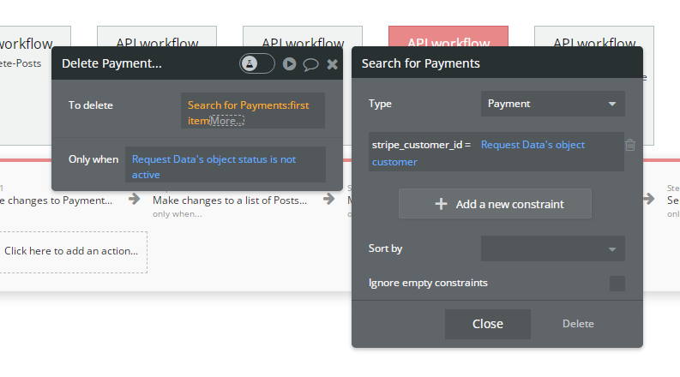Click the 'Request Data's object customer' constraint value
The height and width of the screenshot is (377, 680).
coord(533,145)
